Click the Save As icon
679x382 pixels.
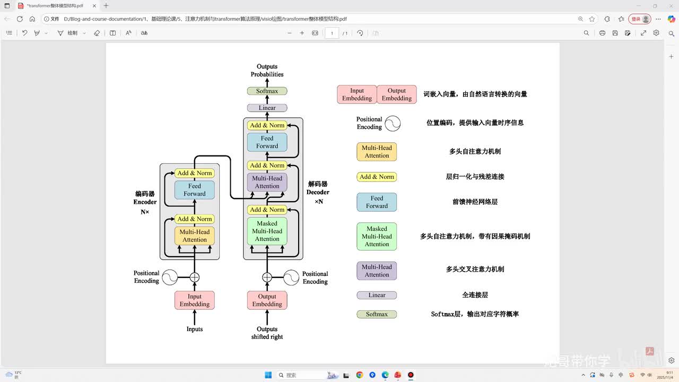(628, 33)
